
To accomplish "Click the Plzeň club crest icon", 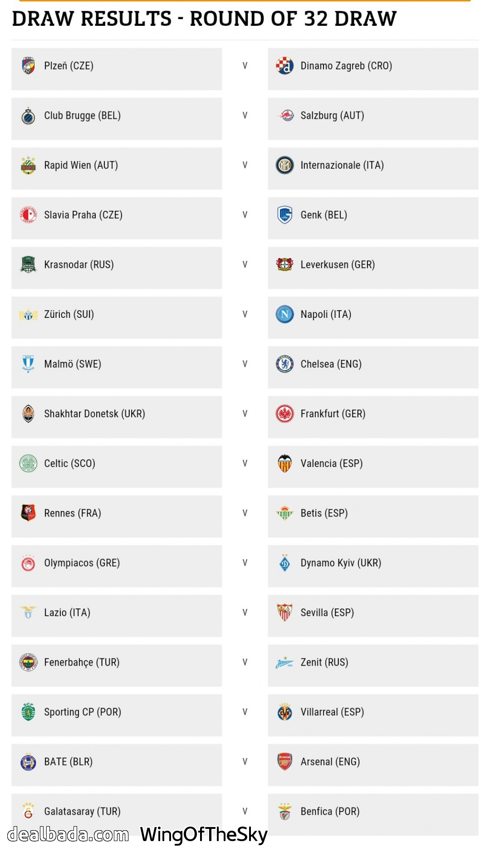I will point(28,66).
